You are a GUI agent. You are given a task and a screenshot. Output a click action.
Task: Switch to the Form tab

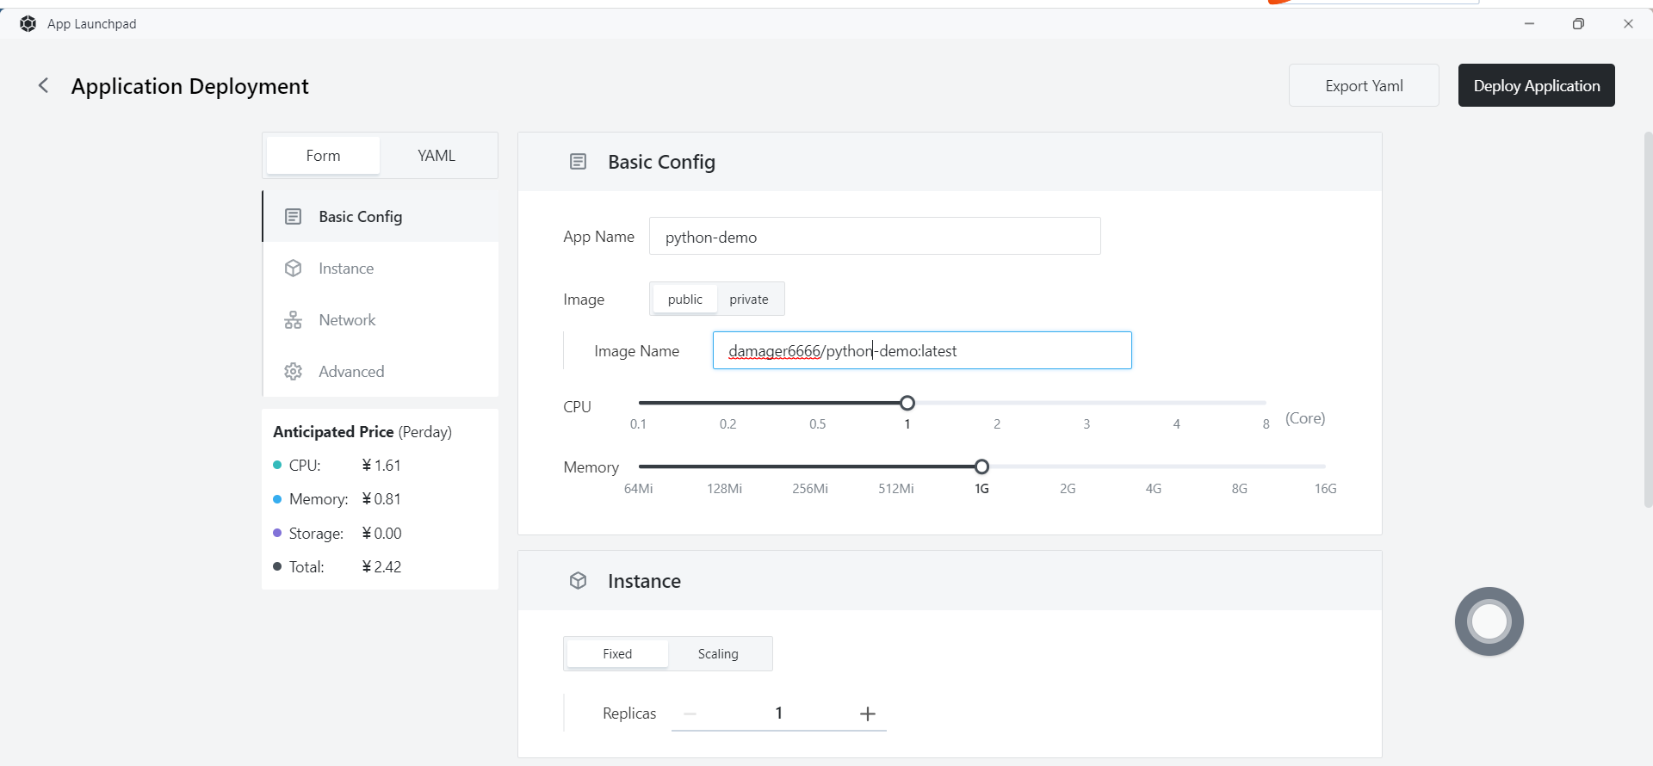tap(323, 156)
